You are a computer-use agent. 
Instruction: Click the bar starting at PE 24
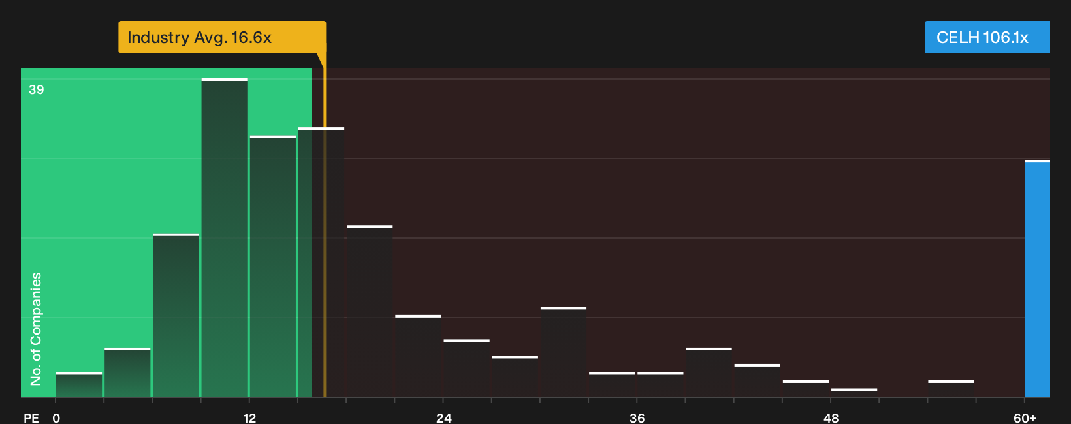466,369
